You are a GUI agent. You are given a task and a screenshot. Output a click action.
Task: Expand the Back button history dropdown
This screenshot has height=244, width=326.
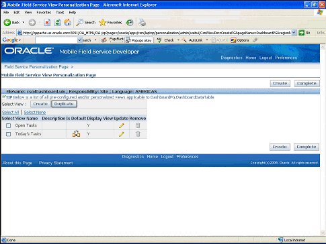pyautogui.click(x=24, y=22)
